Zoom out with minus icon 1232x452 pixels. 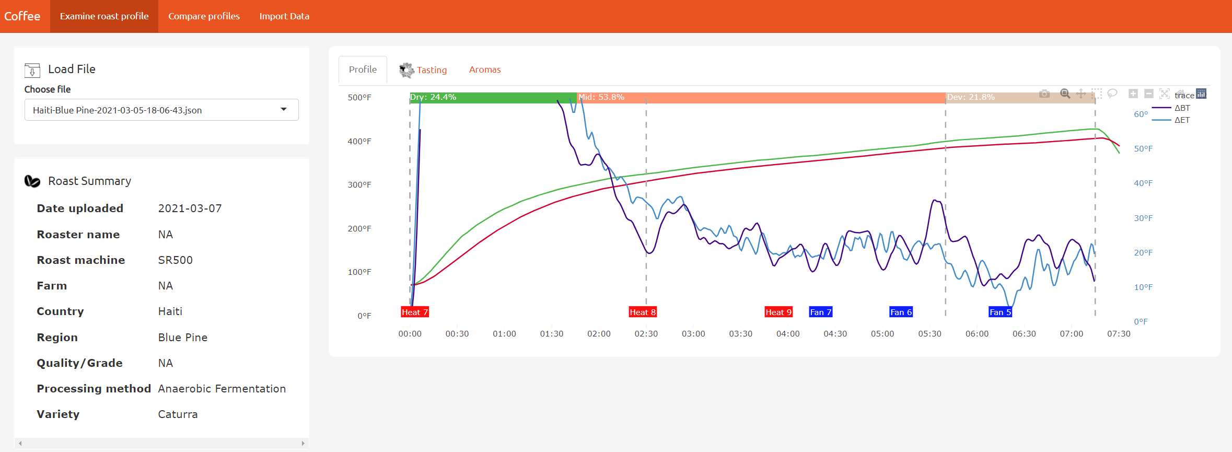(1148, 94)
